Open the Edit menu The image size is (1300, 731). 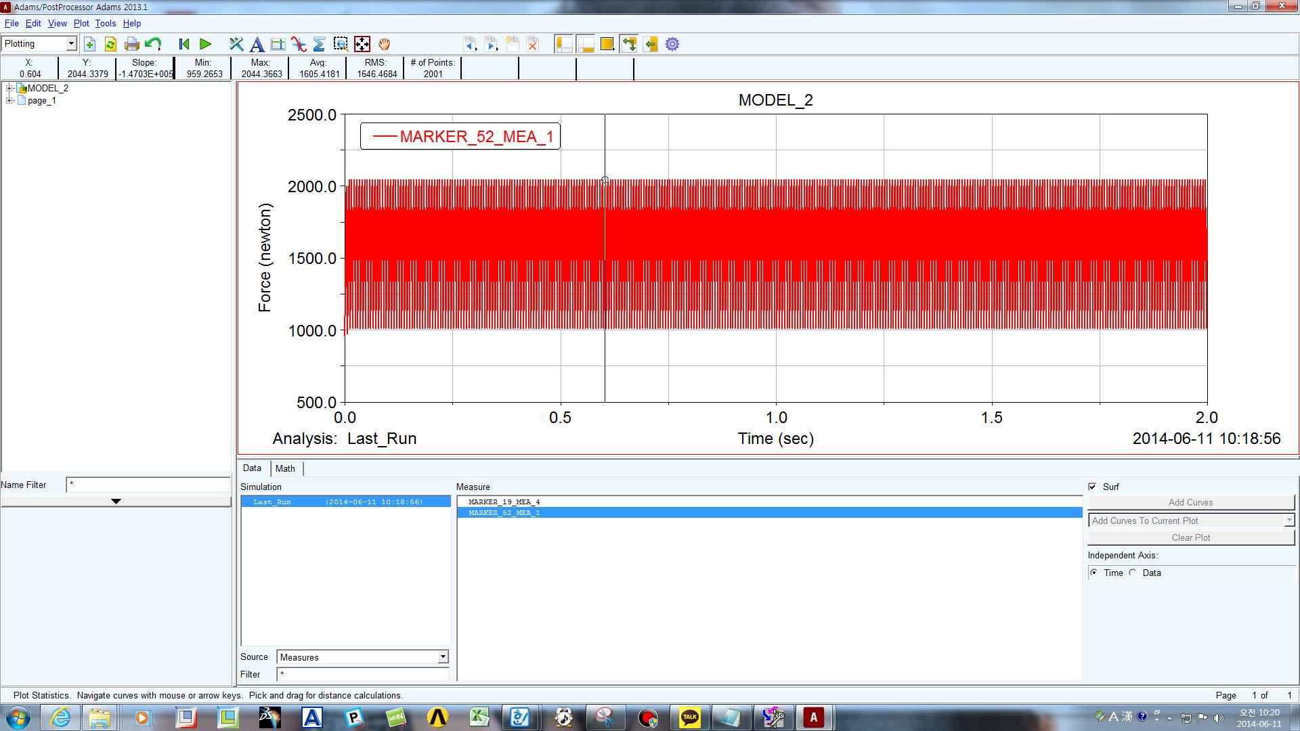pos(33,23)
